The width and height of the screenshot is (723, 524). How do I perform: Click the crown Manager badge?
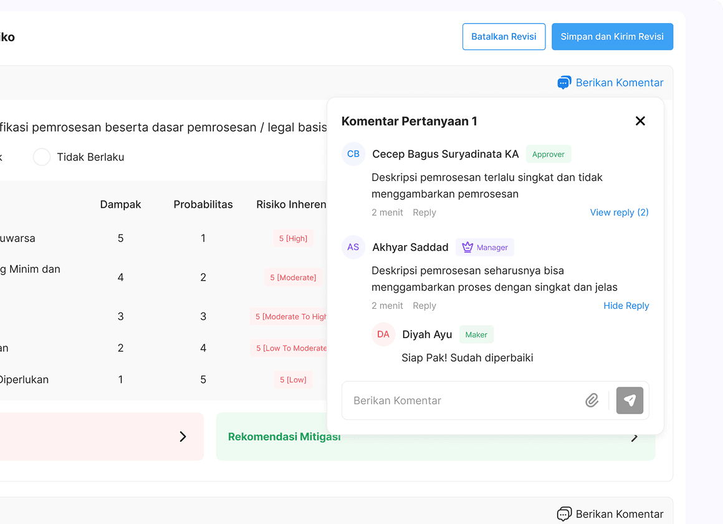(x=485, y=248)
